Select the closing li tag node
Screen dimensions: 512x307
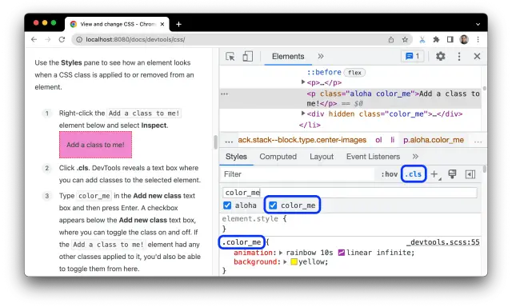pyautogui.click(x=310, y=125)
